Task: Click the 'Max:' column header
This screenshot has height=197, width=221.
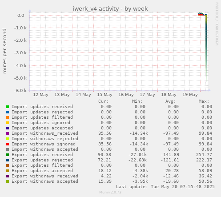Action: point(204,101)
